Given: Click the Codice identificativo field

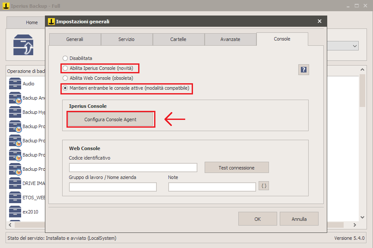Looking at the screenshot, I should tap(133, 167).
